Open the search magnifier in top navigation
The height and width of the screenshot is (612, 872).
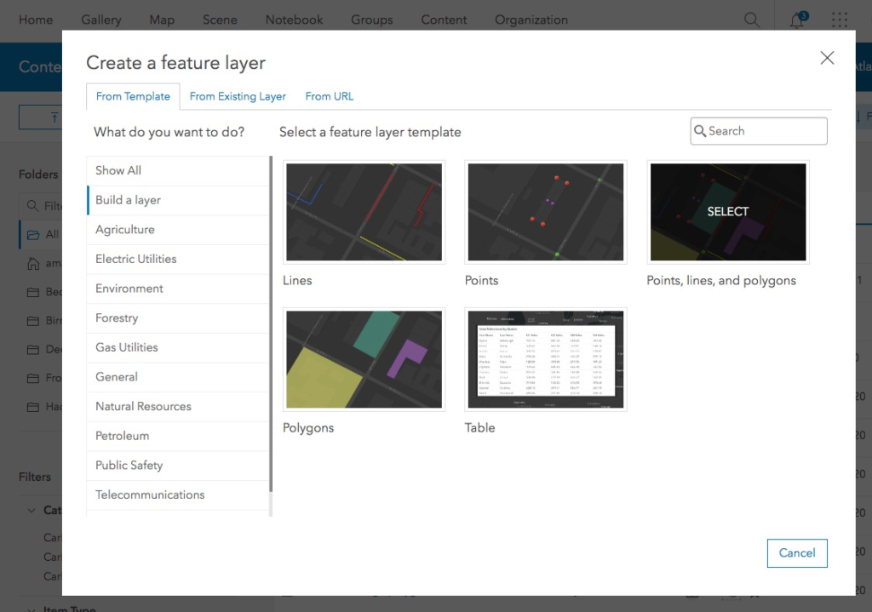(x=752, y=20)
